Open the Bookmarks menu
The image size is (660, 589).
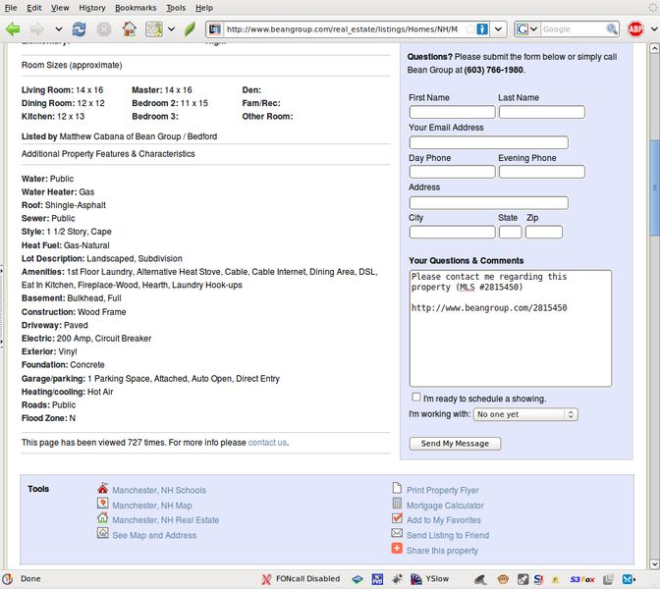pos(135,7)
